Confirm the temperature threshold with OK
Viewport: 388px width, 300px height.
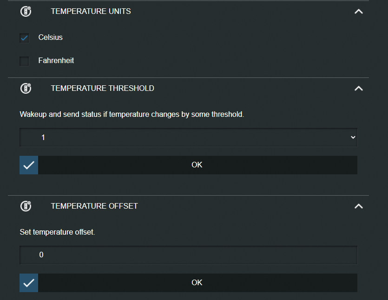[189, 165]
